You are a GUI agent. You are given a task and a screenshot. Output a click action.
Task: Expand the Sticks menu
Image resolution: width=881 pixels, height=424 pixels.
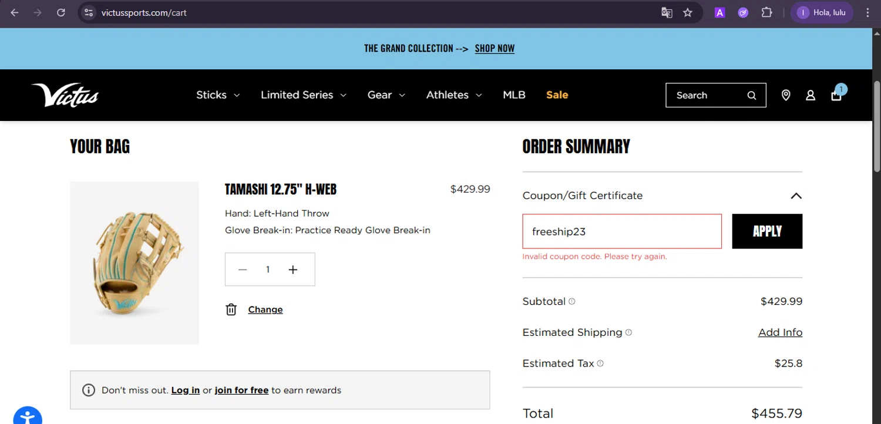(218, 95)
